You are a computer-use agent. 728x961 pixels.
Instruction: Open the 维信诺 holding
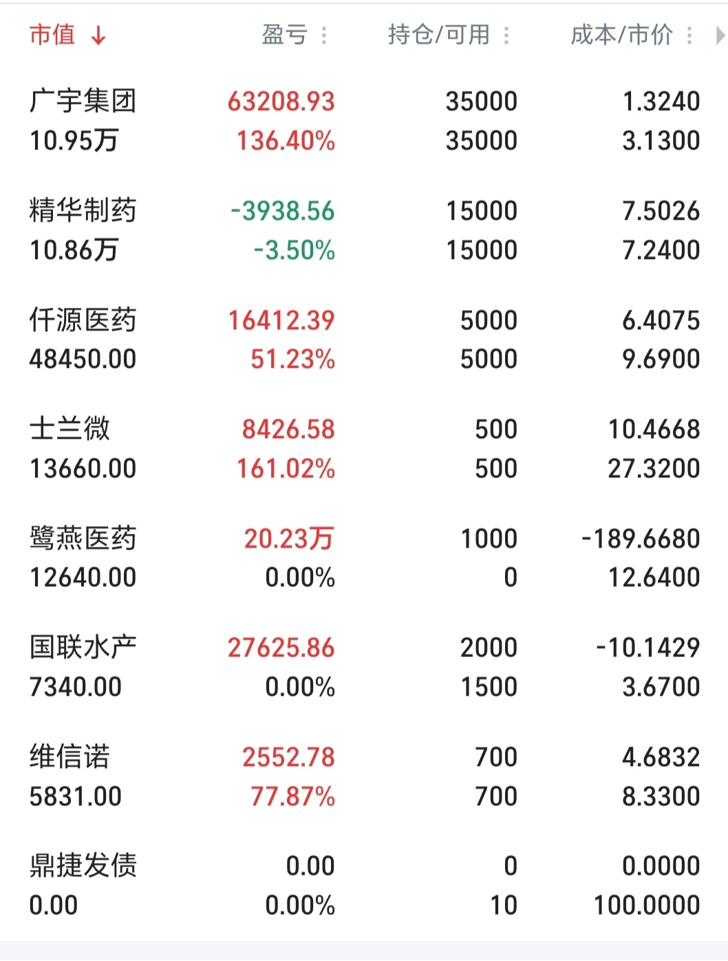click(x=69, y=757)
